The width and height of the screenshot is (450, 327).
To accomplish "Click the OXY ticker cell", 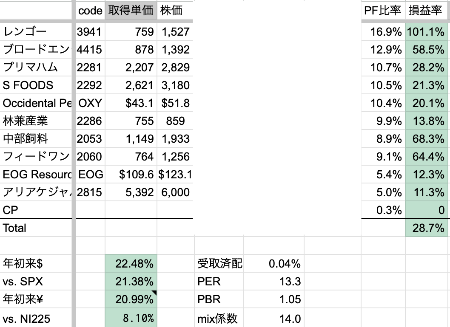I will tap(90, 103).
